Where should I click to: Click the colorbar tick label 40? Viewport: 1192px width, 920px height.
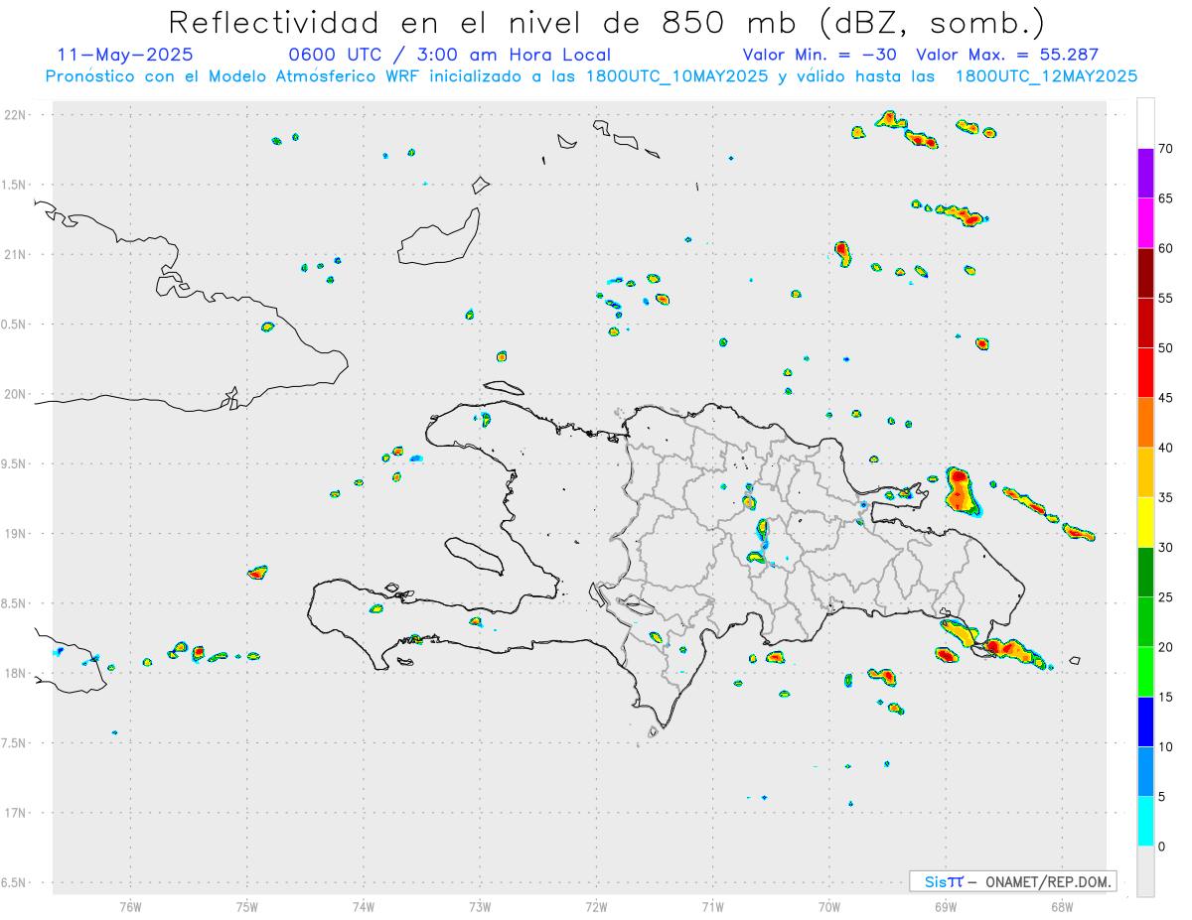(1165, 448)
